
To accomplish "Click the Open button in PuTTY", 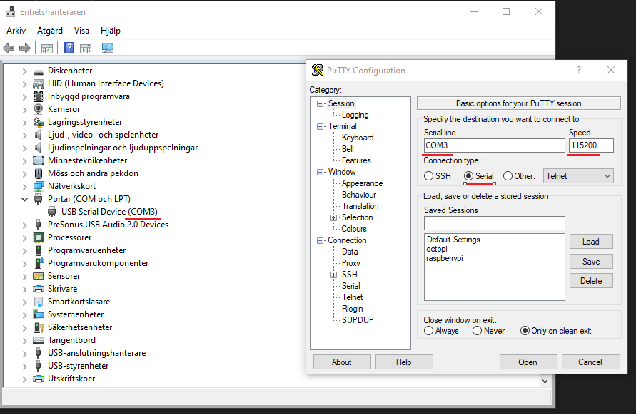I will pos(528,362).
